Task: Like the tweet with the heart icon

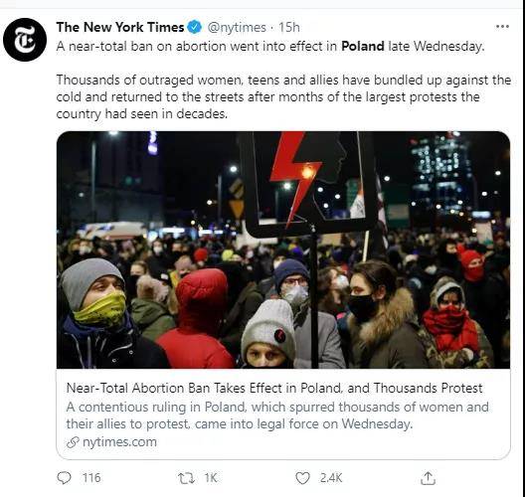Action: pos(302,478)
